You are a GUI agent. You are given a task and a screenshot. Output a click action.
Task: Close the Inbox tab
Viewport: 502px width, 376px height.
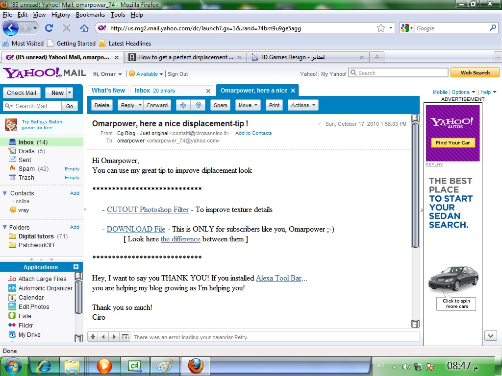[x=208, y=91]
